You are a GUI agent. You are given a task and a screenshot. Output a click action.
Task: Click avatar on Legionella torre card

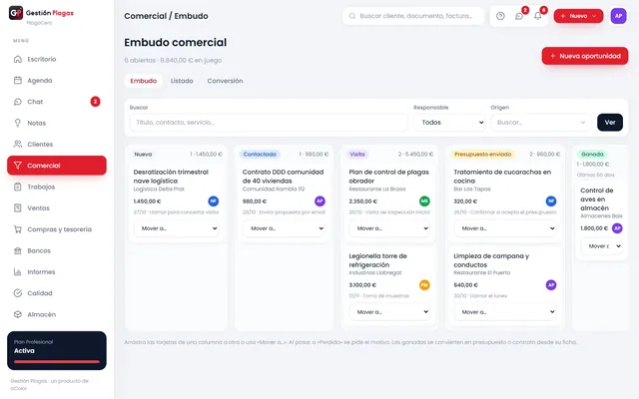(x=424, y=284)
